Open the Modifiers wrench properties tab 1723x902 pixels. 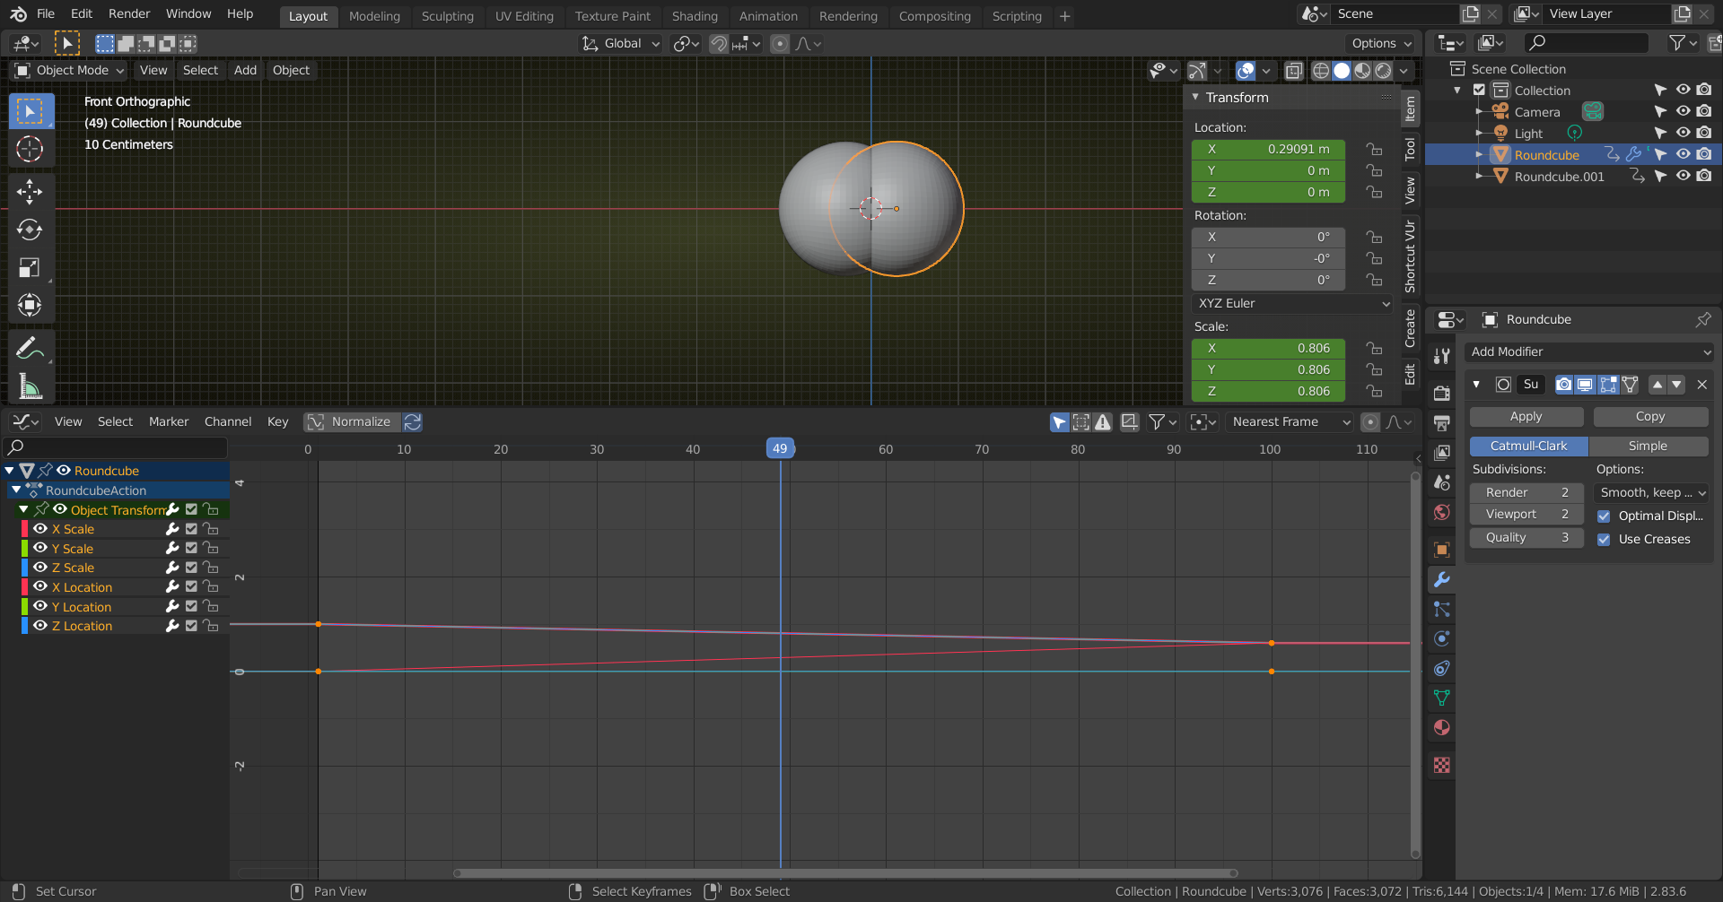[x=1442, y=580]
